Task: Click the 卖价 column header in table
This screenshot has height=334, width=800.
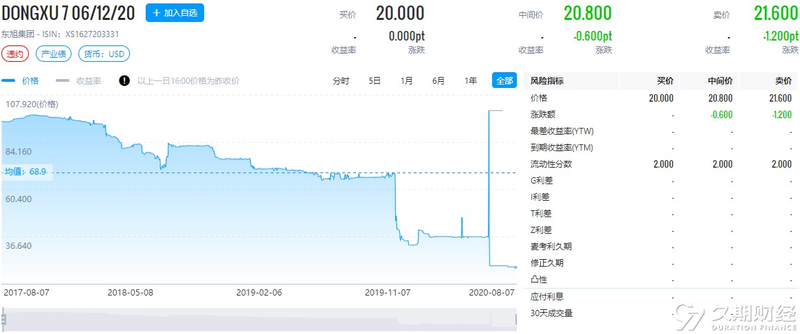Action: tap(784, 81)
